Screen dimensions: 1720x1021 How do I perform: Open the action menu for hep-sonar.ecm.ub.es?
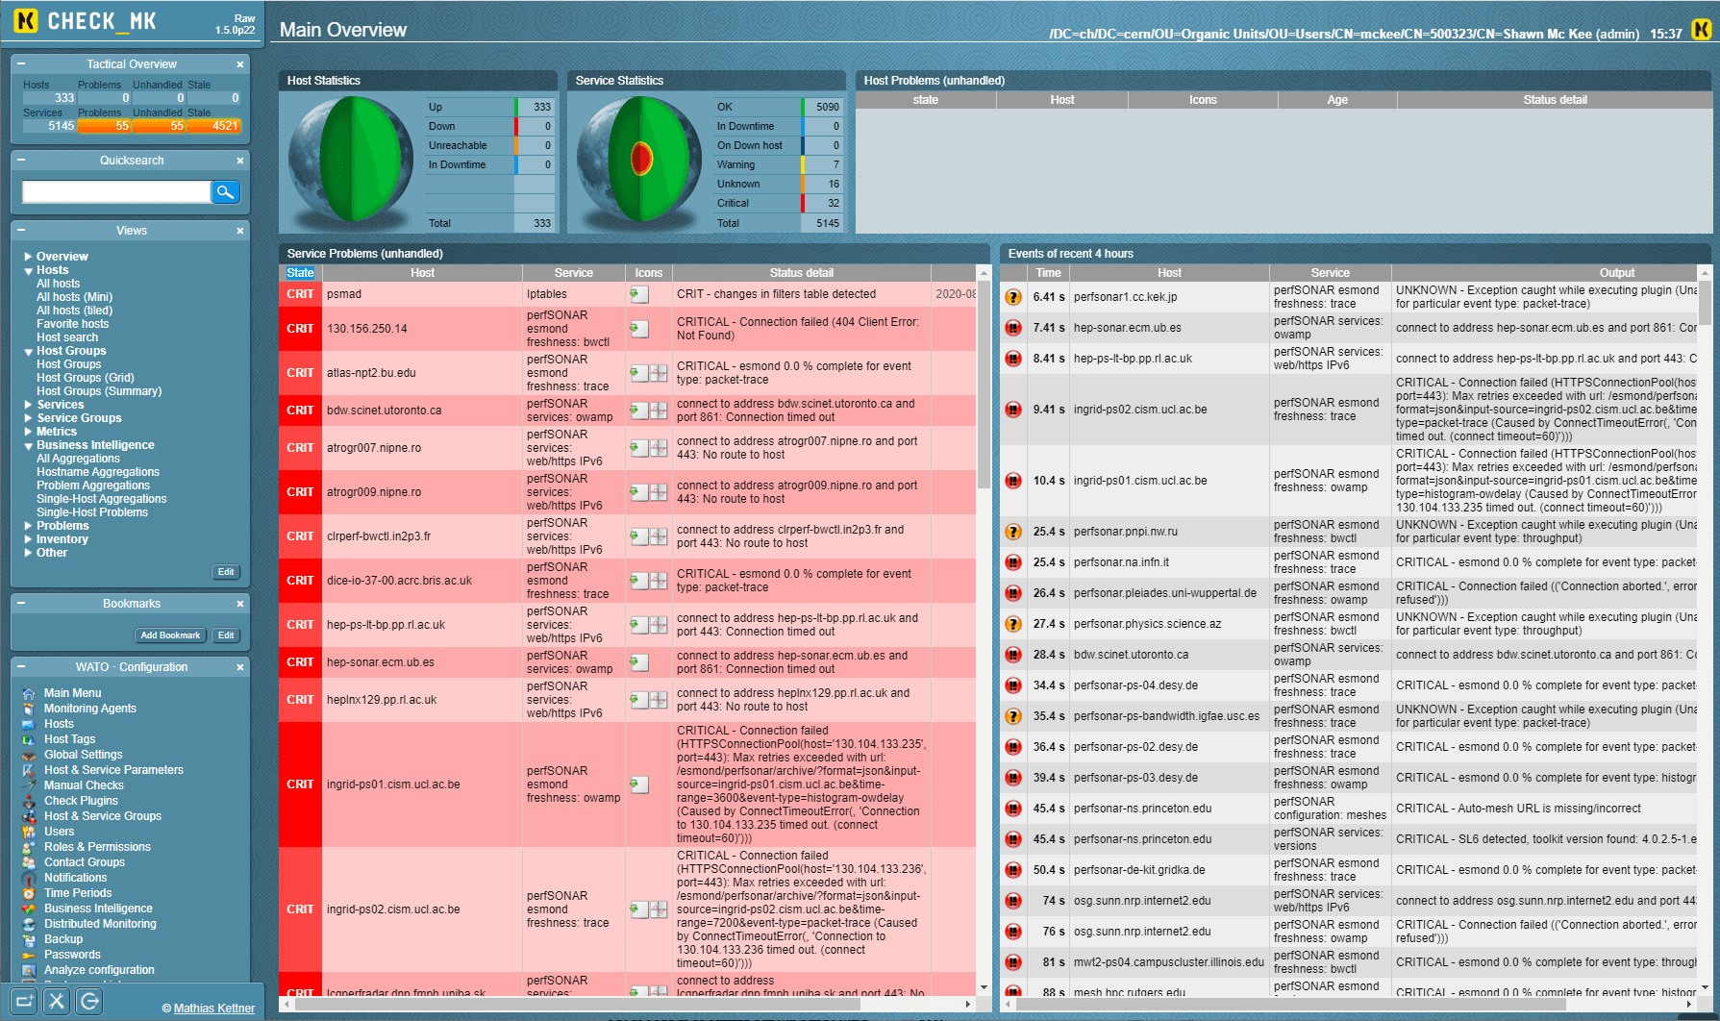pos(638,662)
